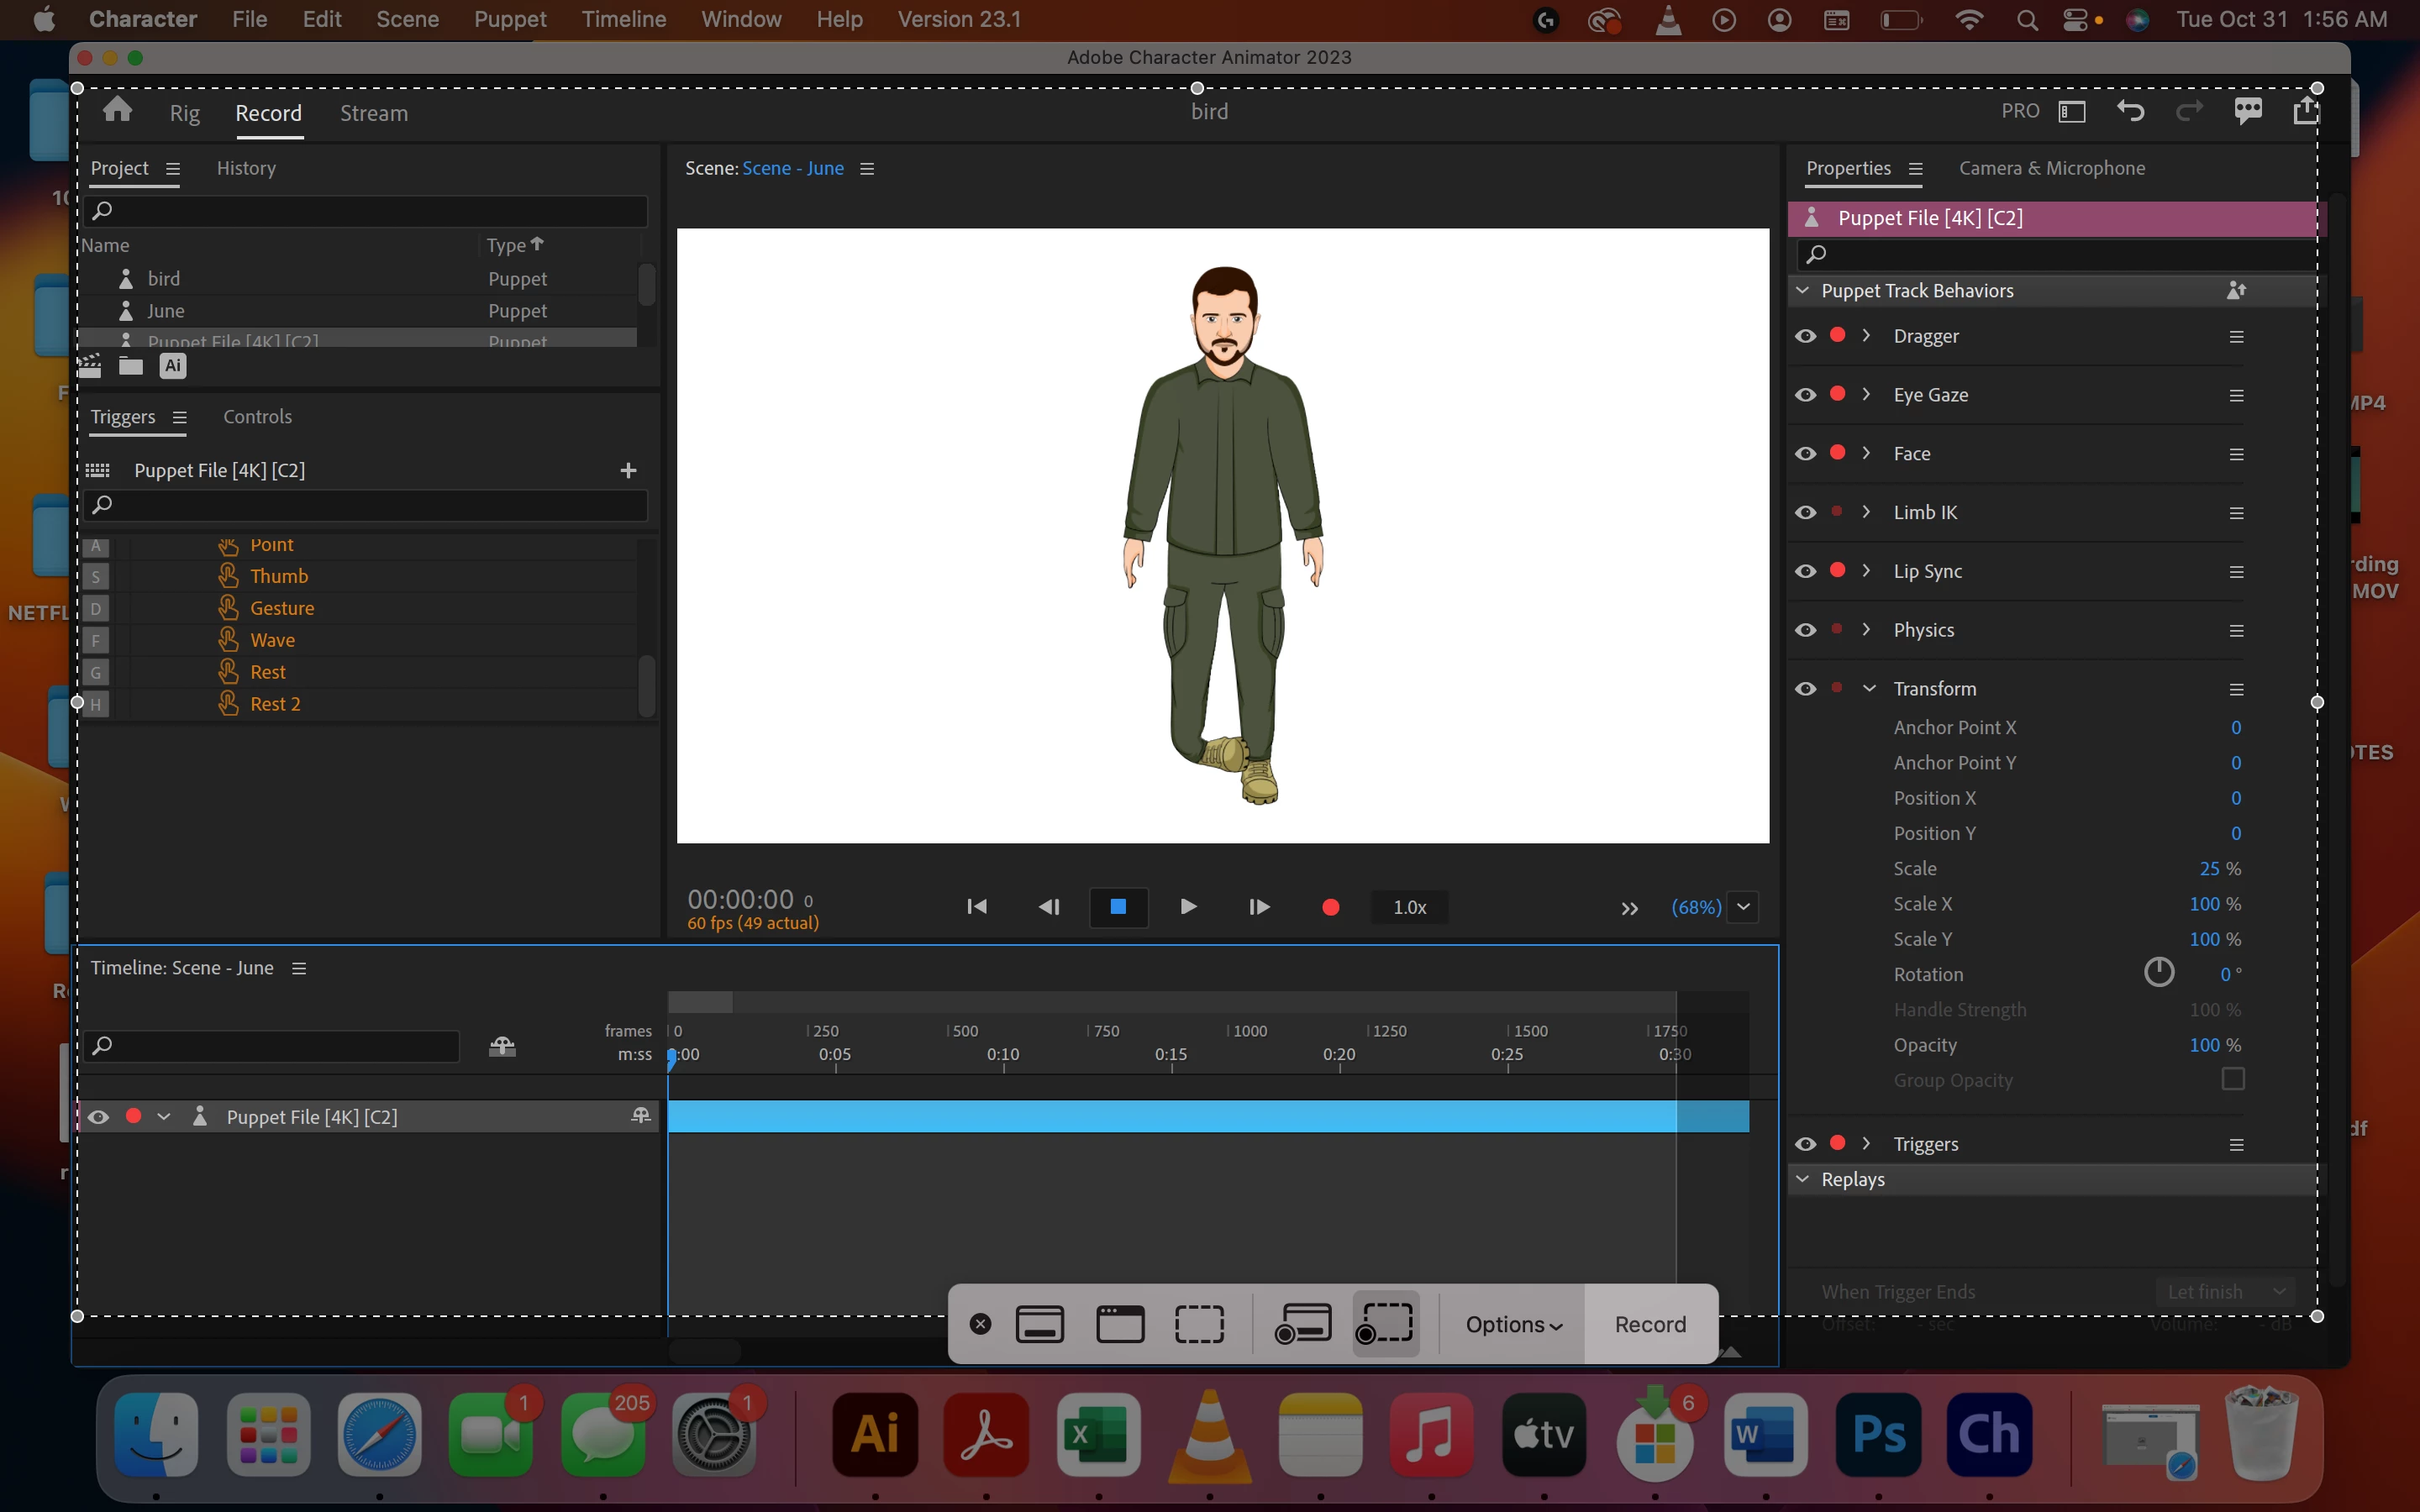Switch to the Rig workspace tab
The image size is (2420, 1512).
(x=184, y=113)
